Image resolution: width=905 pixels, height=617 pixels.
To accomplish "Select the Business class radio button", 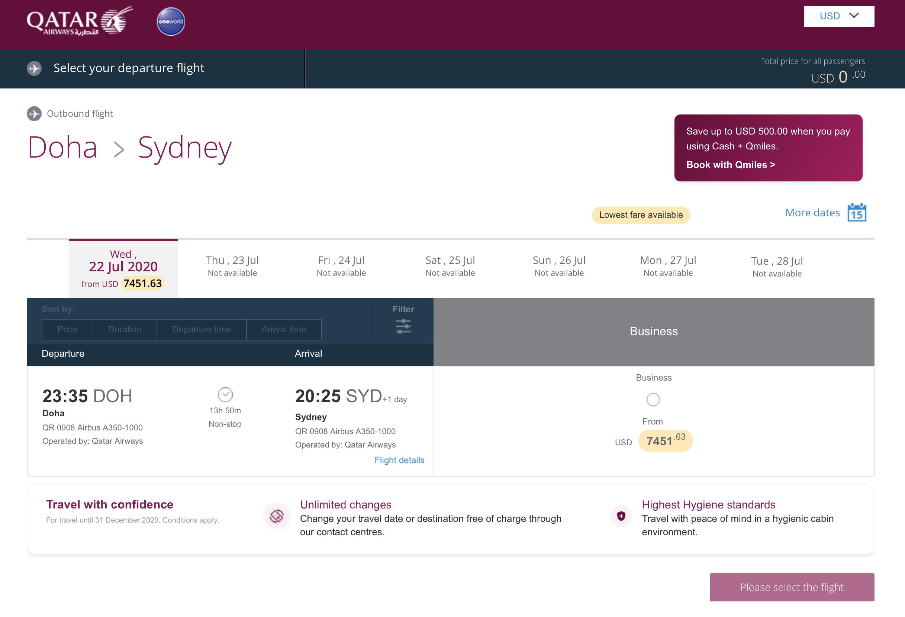I will point(654,399).
